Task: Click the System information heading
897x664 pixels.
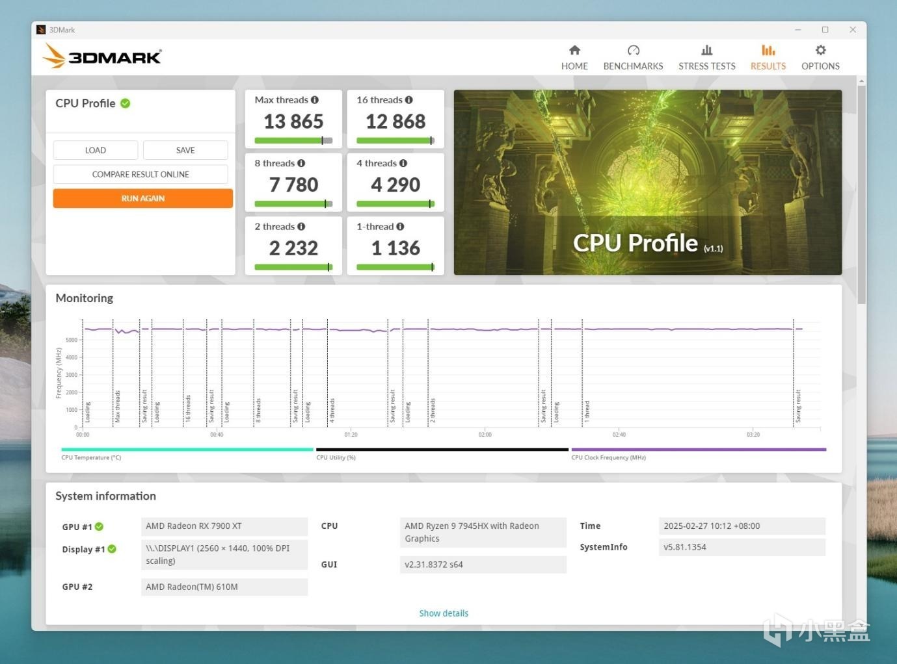Action: (x=106, y=496)
